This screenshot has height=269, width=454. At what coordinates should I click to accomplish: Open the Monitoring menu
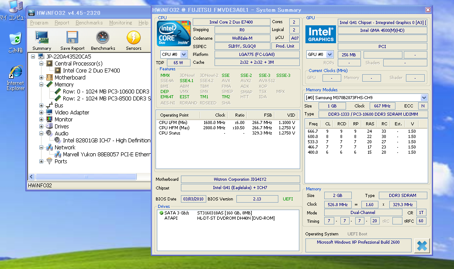point(120,23)
